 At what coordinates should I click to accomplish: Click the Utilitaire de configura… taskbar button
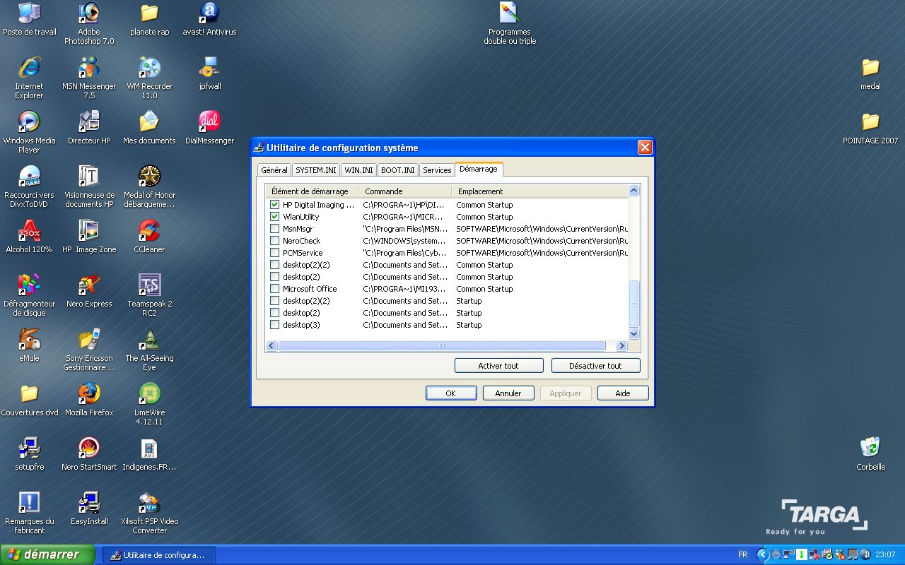[x=159, y=555]
